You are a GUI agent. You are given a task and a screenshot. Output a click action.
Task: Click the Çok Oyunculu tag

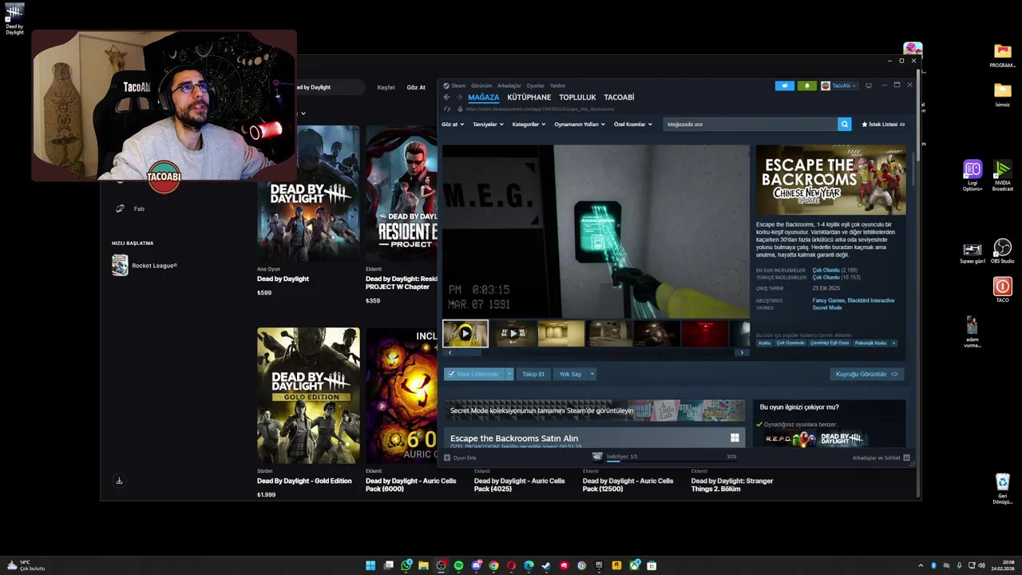pos(790,343)
